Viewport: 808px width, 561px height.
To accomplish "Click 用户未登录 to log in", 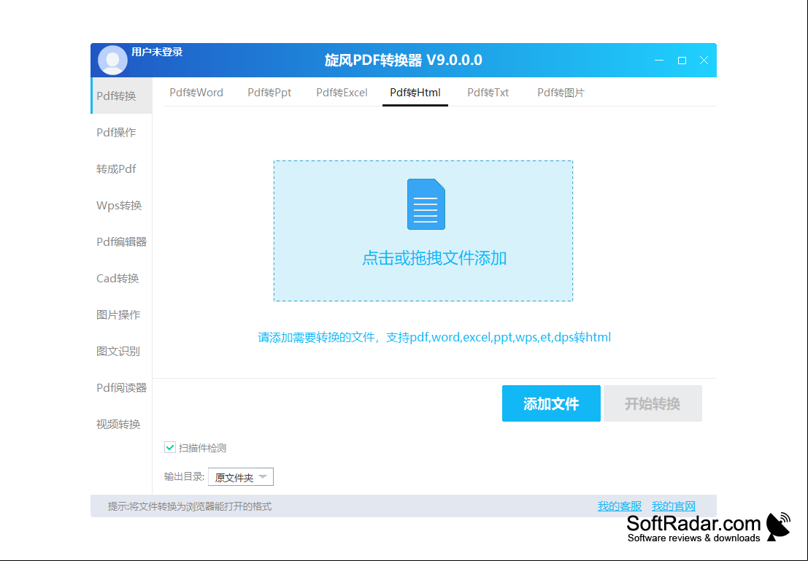I will click(x=157, y=52).
